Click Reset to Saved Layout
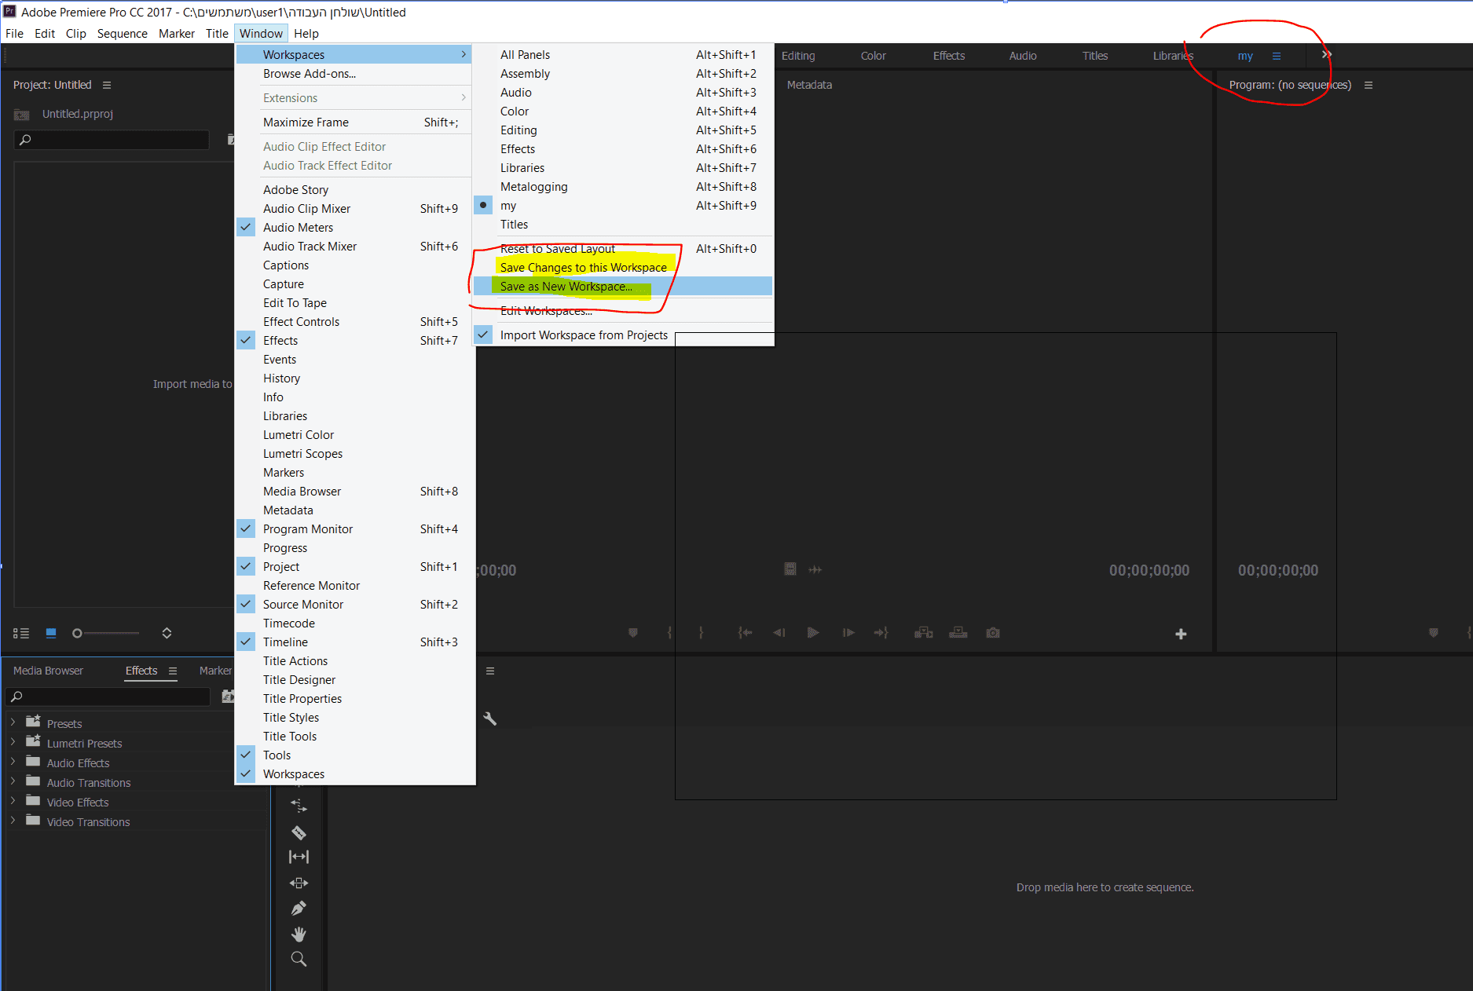This screenshot has width=1473, height=991. pyautogui.click(x=623, y=249)
